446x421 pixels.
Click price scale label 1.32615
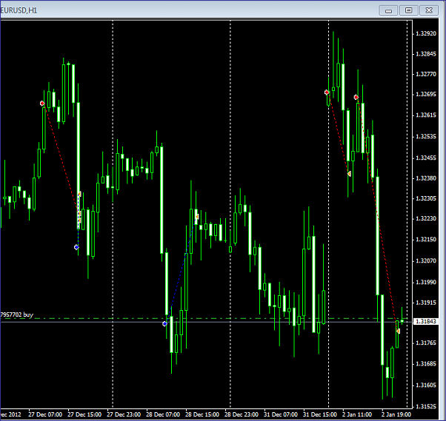pyautogui.click(x=426, y=115)
